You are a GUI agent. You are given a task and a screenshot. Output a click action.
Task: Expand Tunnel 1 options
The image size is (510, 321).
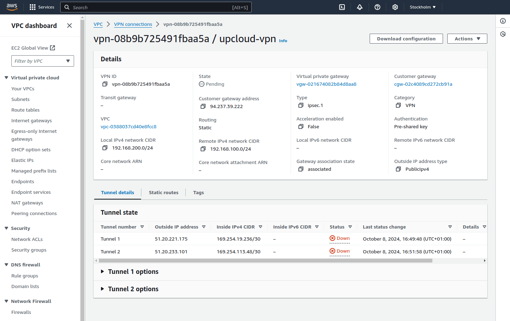(129, 272)
